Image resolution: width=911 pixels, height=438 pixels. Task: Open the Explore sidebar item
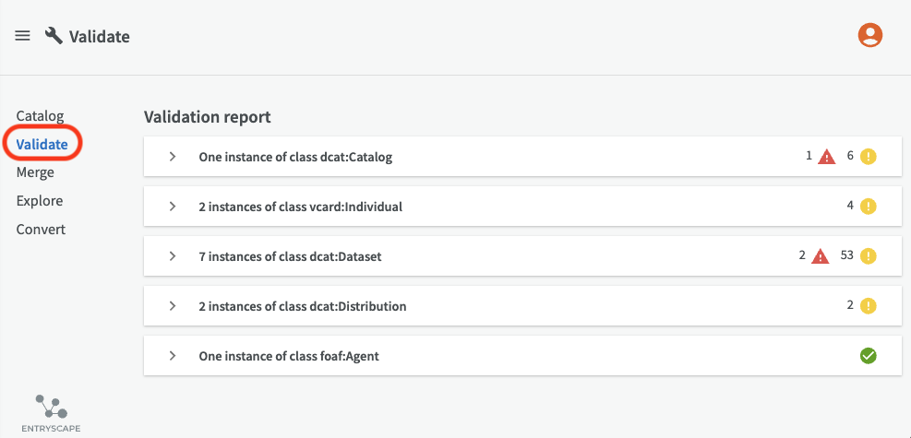40,201
